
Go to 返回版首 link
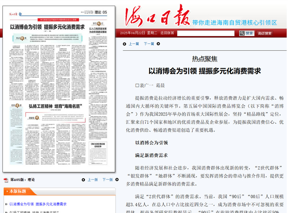click(x=167, y=33)
